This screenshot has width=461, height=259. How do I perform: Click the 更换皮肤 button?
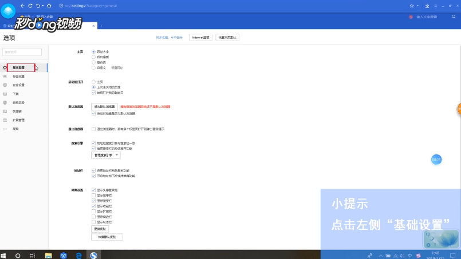coord(100,229)
